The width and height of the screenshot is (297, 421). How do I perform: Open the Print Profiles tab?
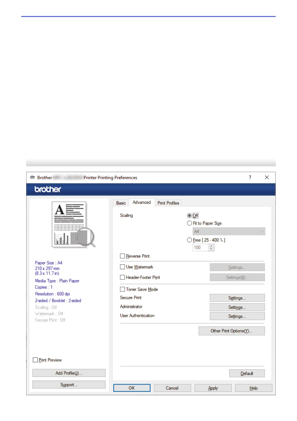coord(168,203)
